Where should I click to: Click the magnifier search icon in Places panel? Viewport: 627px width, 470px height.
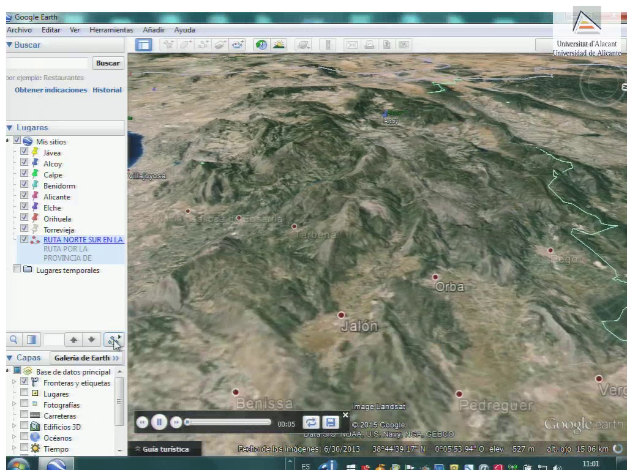tap(13, 340)
